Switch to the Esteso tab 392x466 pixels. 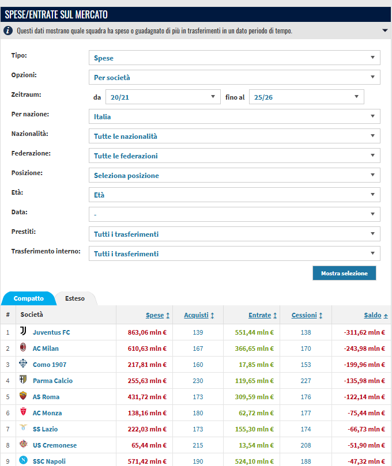[x=75, y=298]
